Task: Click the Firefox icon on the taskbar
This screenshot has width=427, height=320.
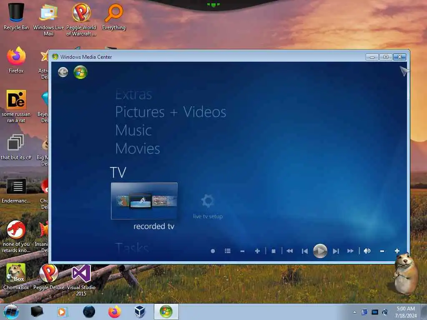Action: pyautogui.click(x=115, y=312)
